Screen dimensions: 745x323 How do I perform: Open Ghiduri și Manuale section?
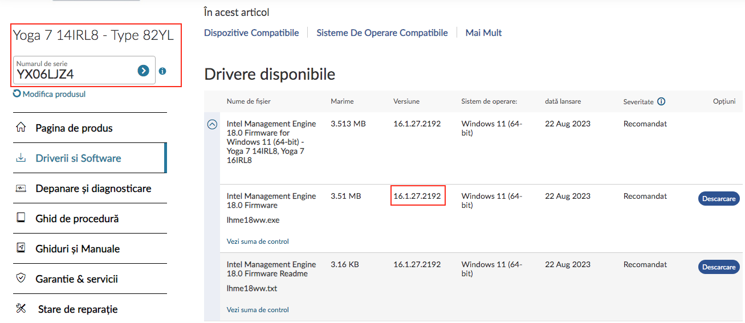pyautogui.click(x=78, y=249)
